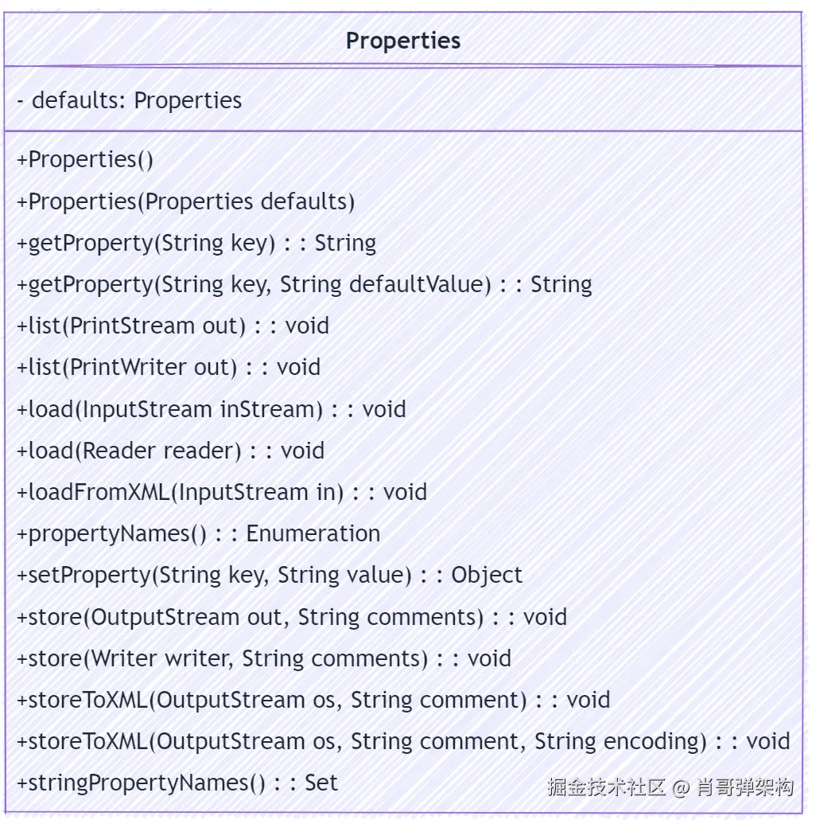Click propertyNames() Enumeration method
Screen dimensions: 816x820
point(199,533)
